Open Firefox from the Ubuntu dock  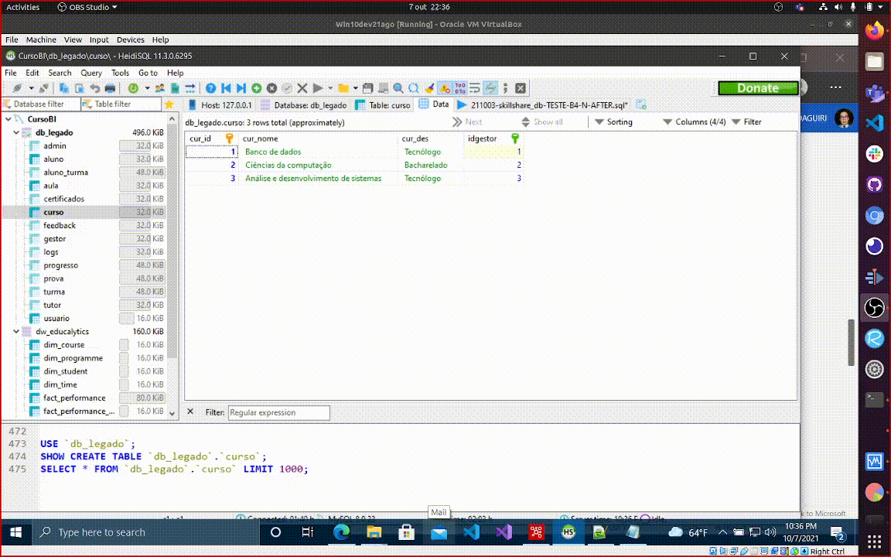(875, 29)
